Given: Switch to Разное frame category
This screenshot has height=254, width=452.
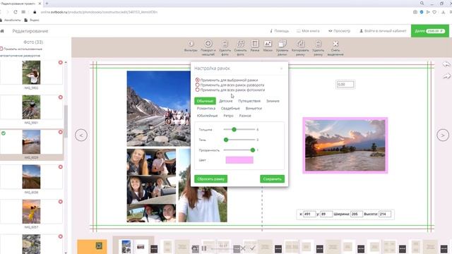Looking at the screenshot, I should click(x=245, y=116).
